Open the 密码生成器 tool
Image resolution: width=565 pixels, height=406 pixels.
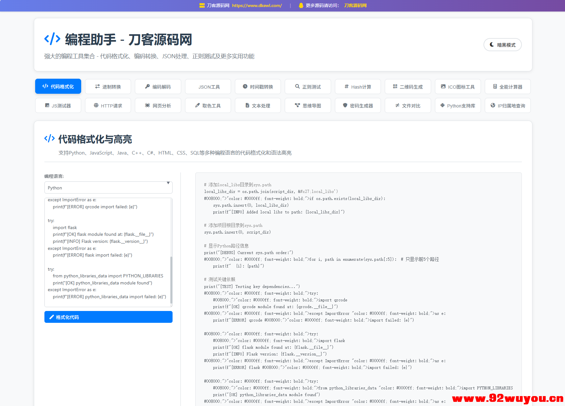click(x=358, y=105)
